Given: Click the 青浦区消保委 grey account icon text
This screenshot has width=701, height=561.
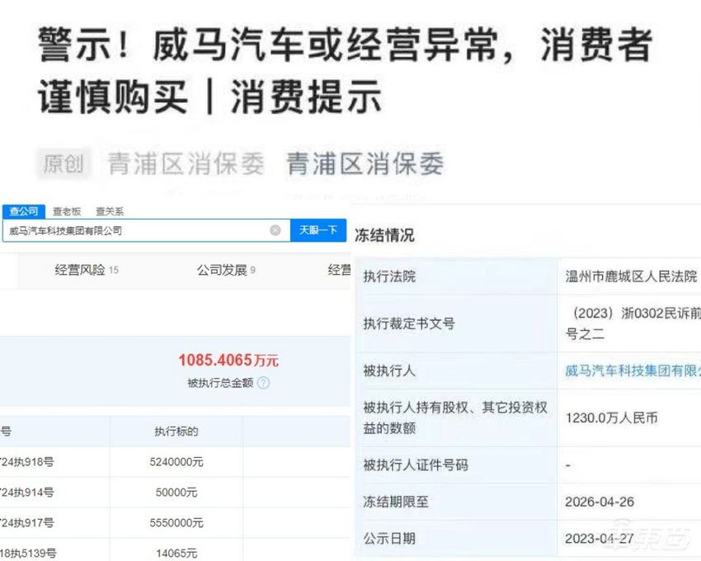Looking at the screenshot, I should tap(183, 163).
